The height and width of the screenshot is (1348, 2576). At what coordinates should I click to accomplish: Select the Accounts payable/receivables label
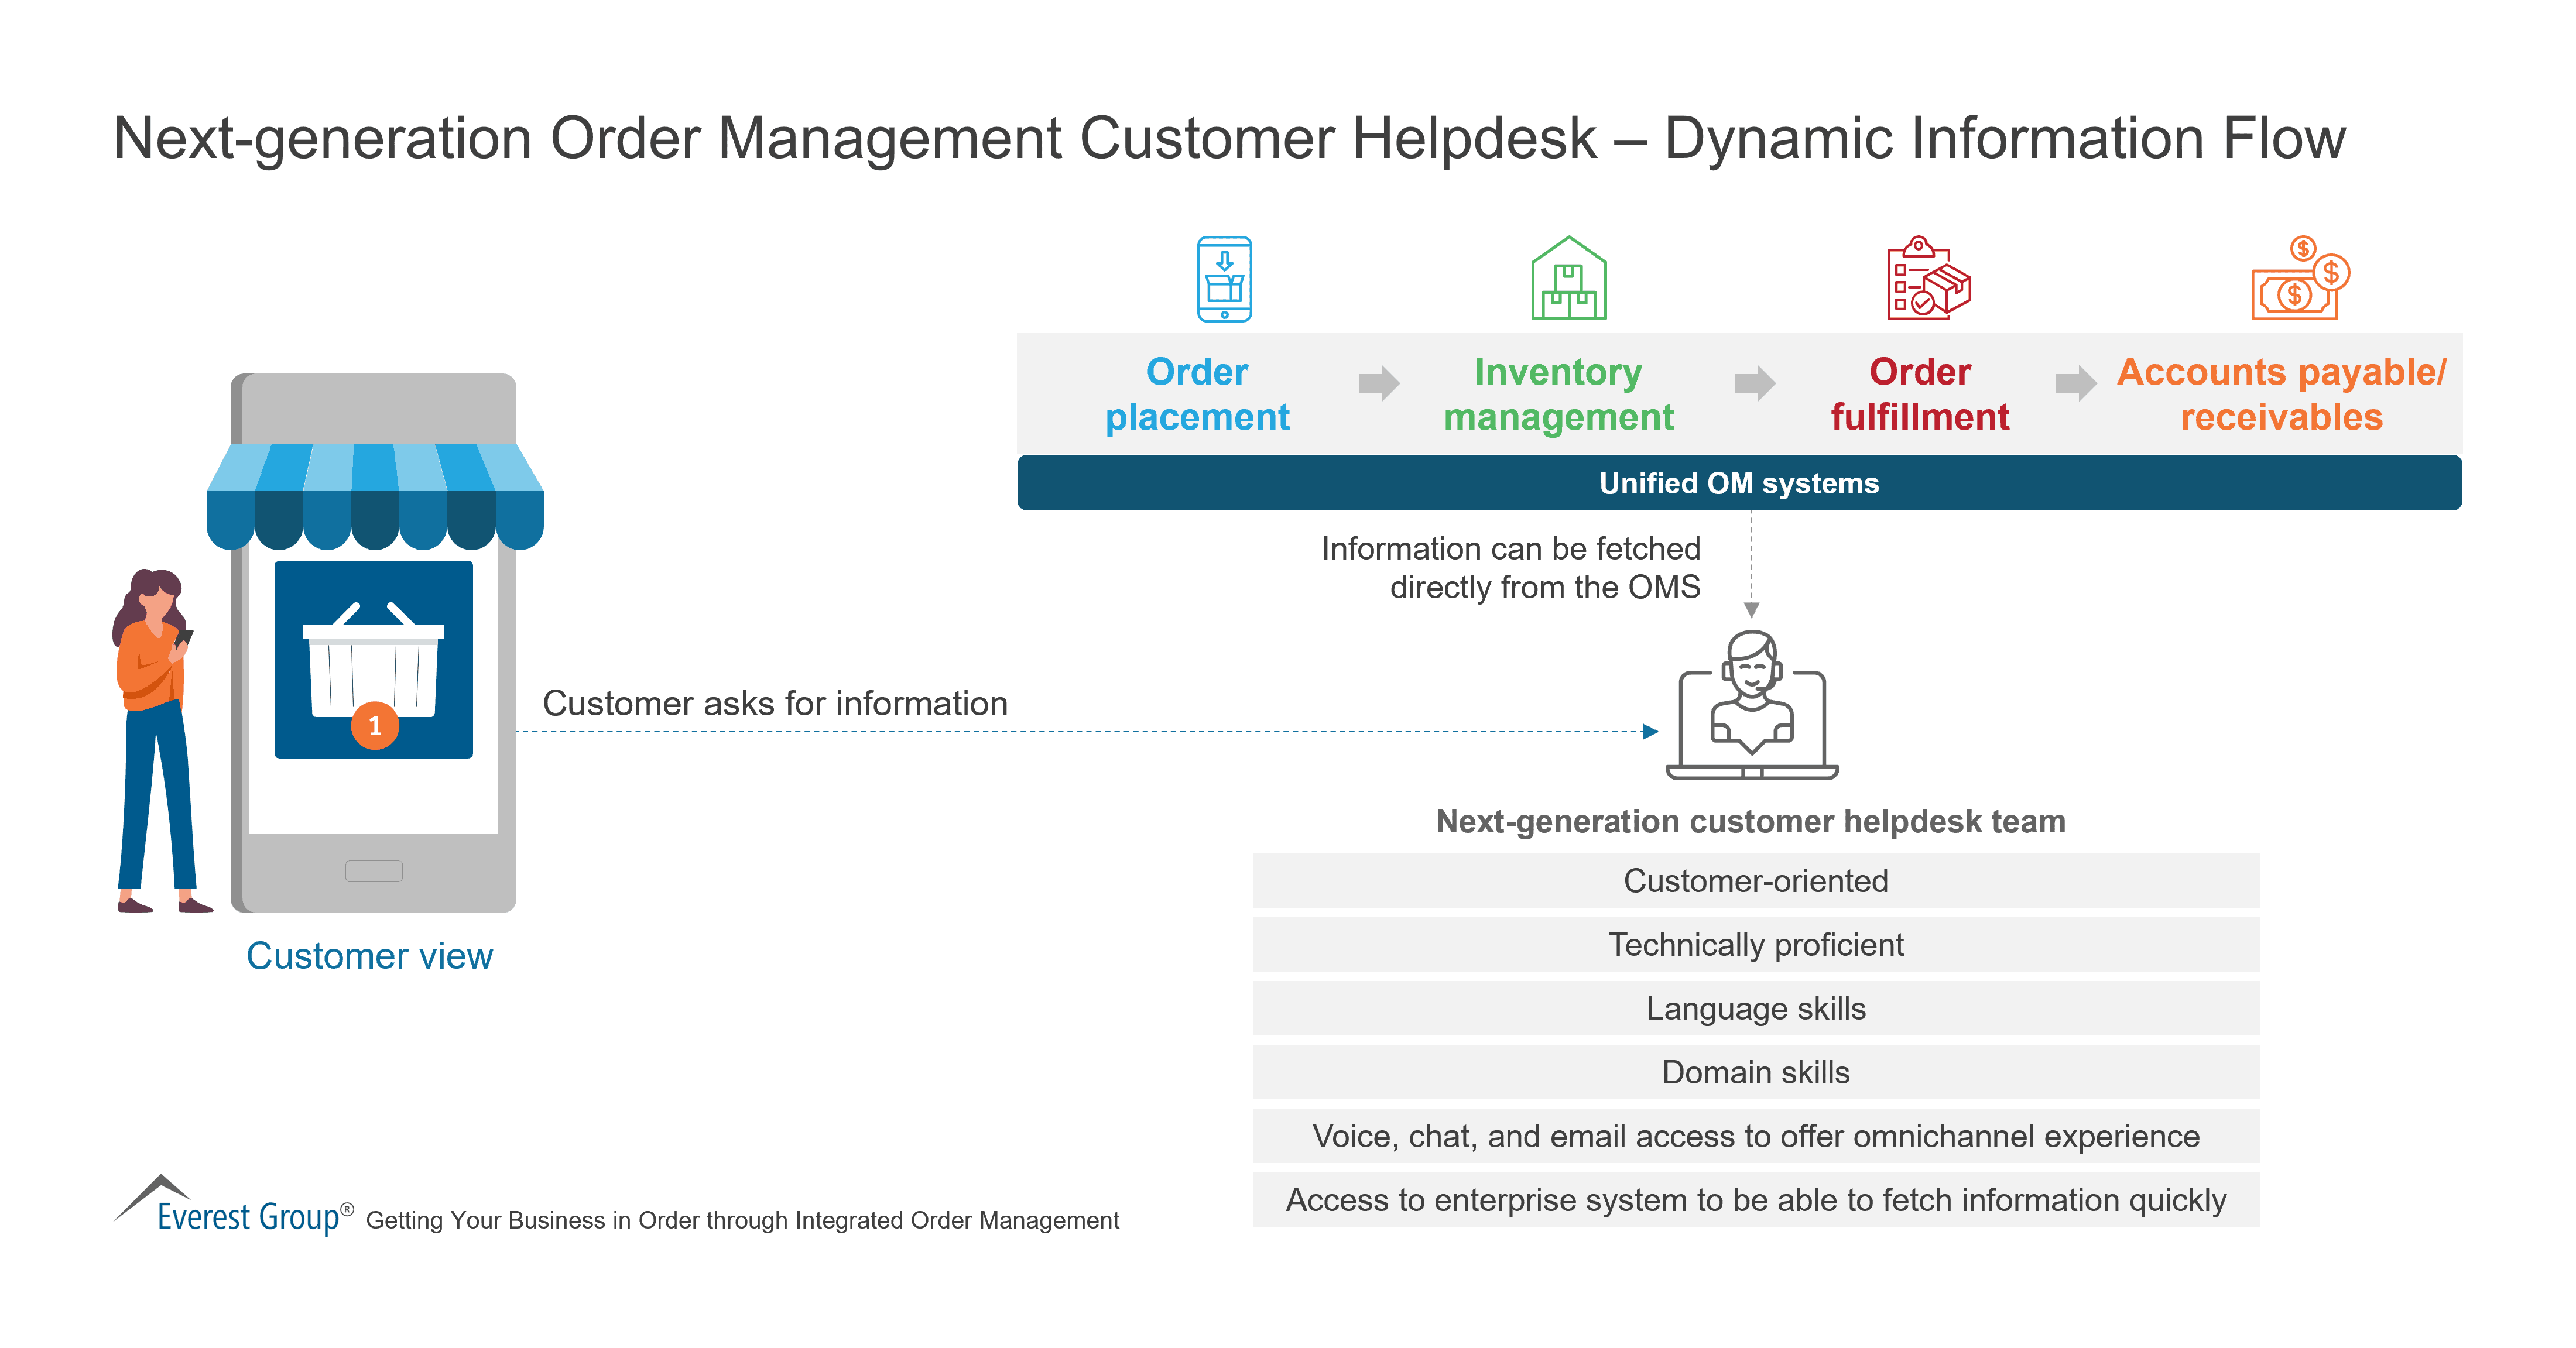coord(2281,394)
